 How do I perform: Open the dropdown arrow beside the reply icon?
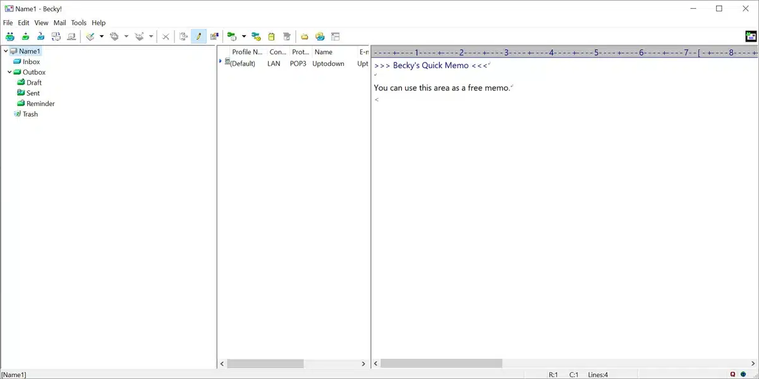[126, 37]
